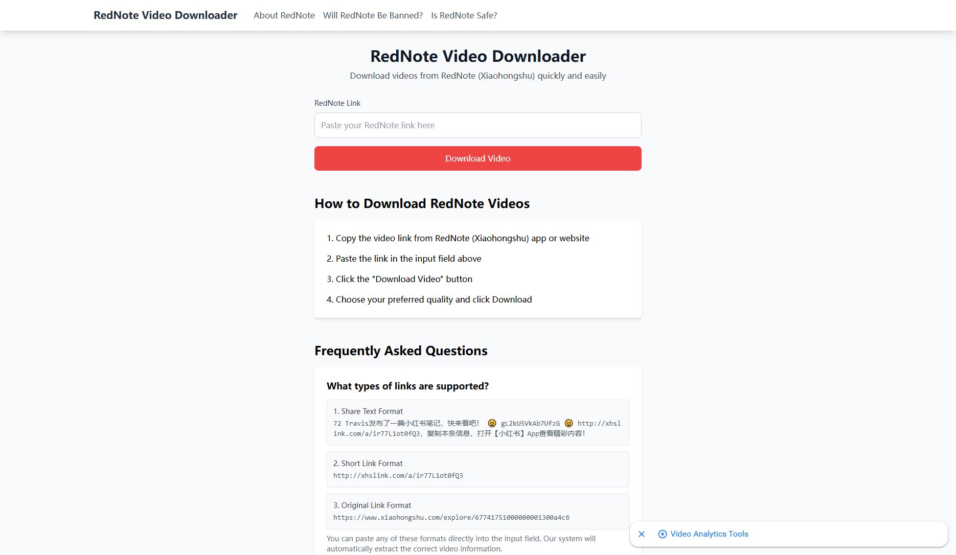Click the 2. Short Link Format label
The height and width of the screenshot is (555, 956).
tap(368, 464)
